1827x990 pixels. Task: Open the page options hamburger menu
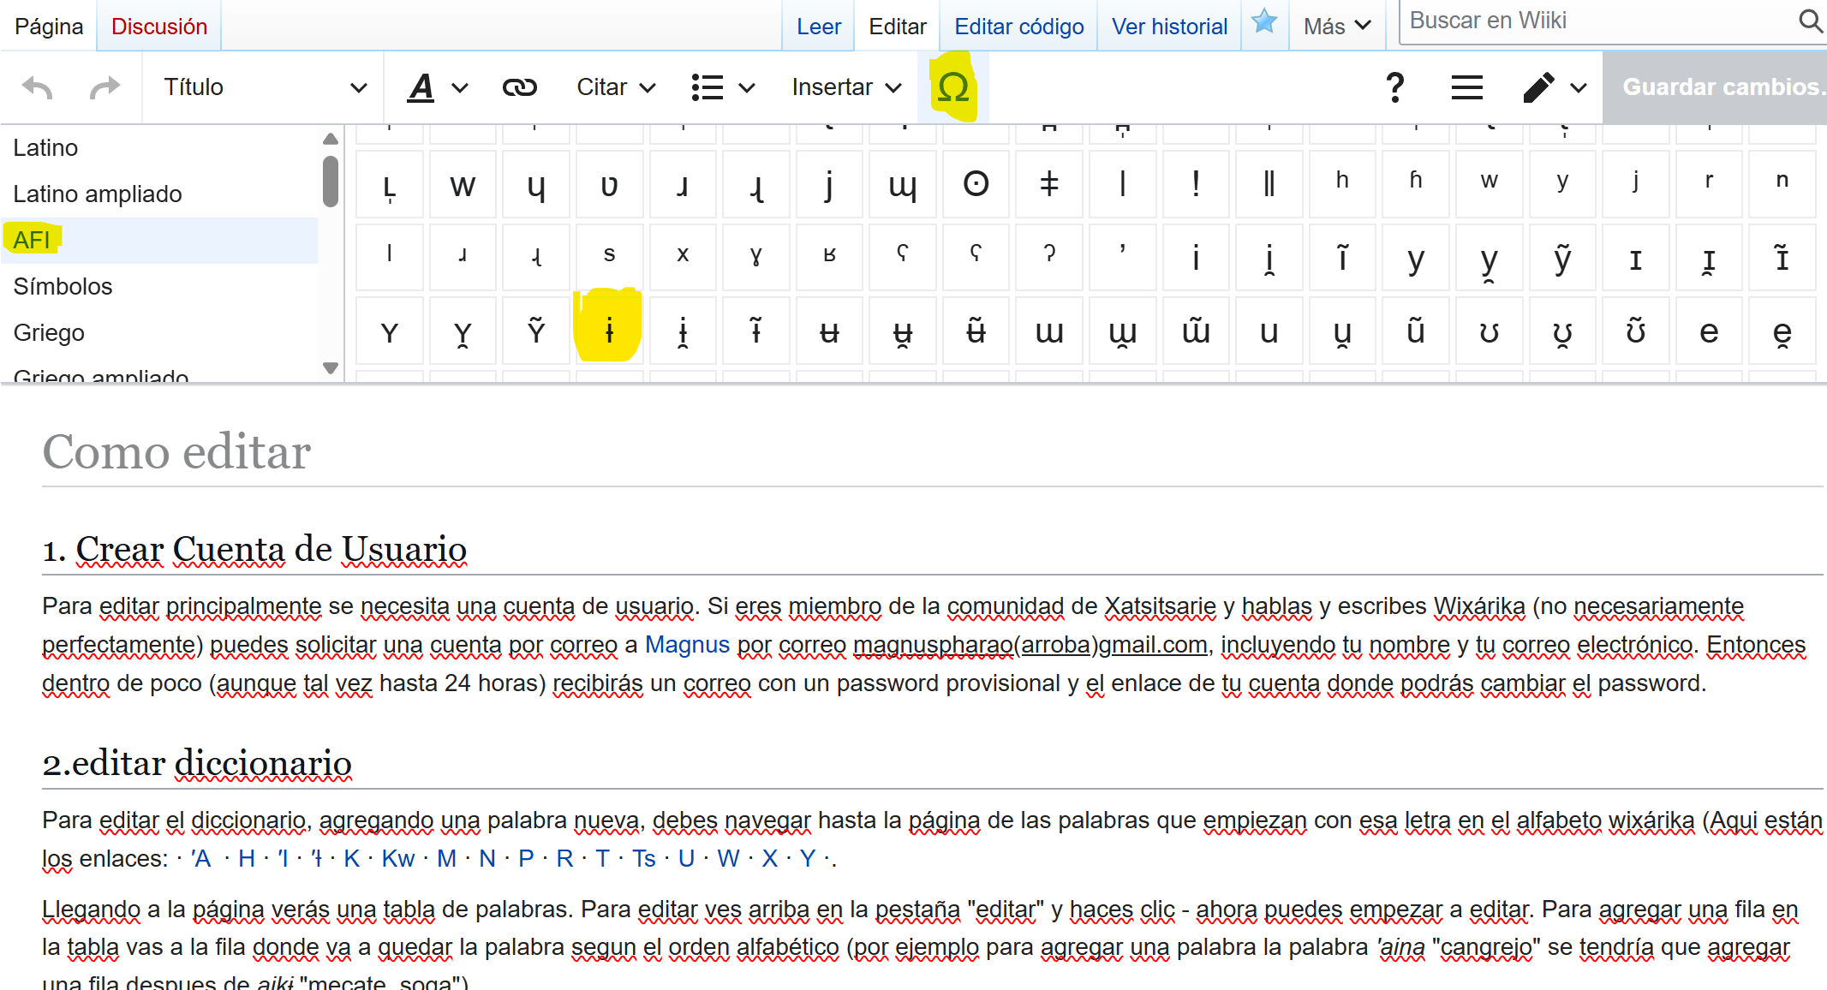pyautogui.click(x=1466, y=87)
